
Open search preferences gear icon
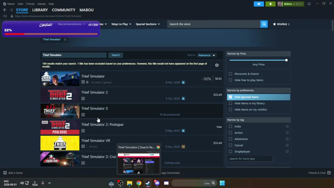pos(217,65)
